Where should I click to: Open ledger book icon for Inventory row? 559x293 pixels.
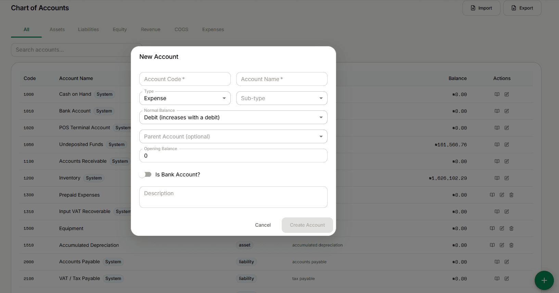(x=497, y=178)
